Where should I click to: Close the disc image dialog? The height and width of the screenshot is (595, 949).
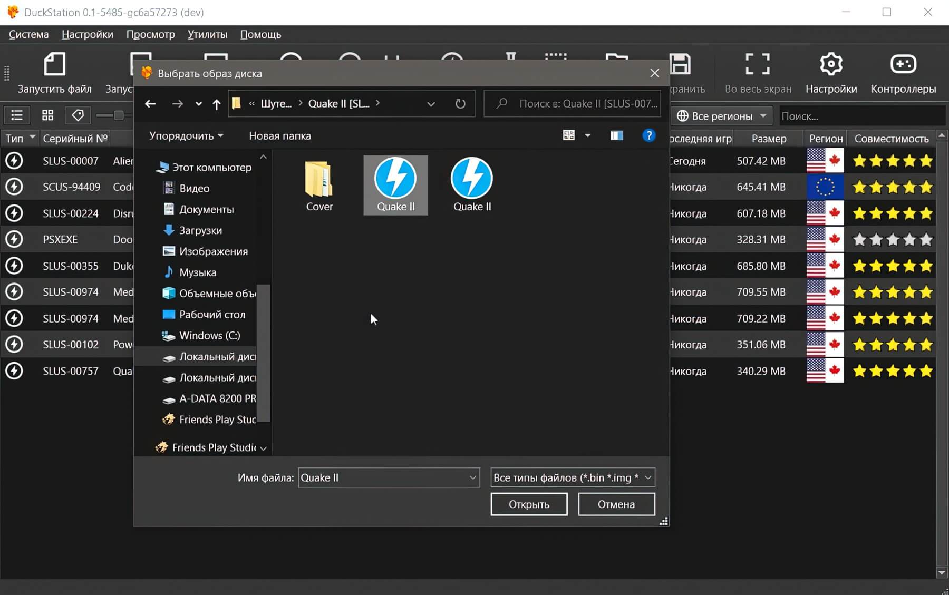pyautogui.click(x=654, y=73)
